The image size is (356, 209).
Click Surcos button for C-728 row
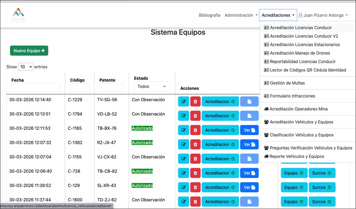(x=322, y=173)
